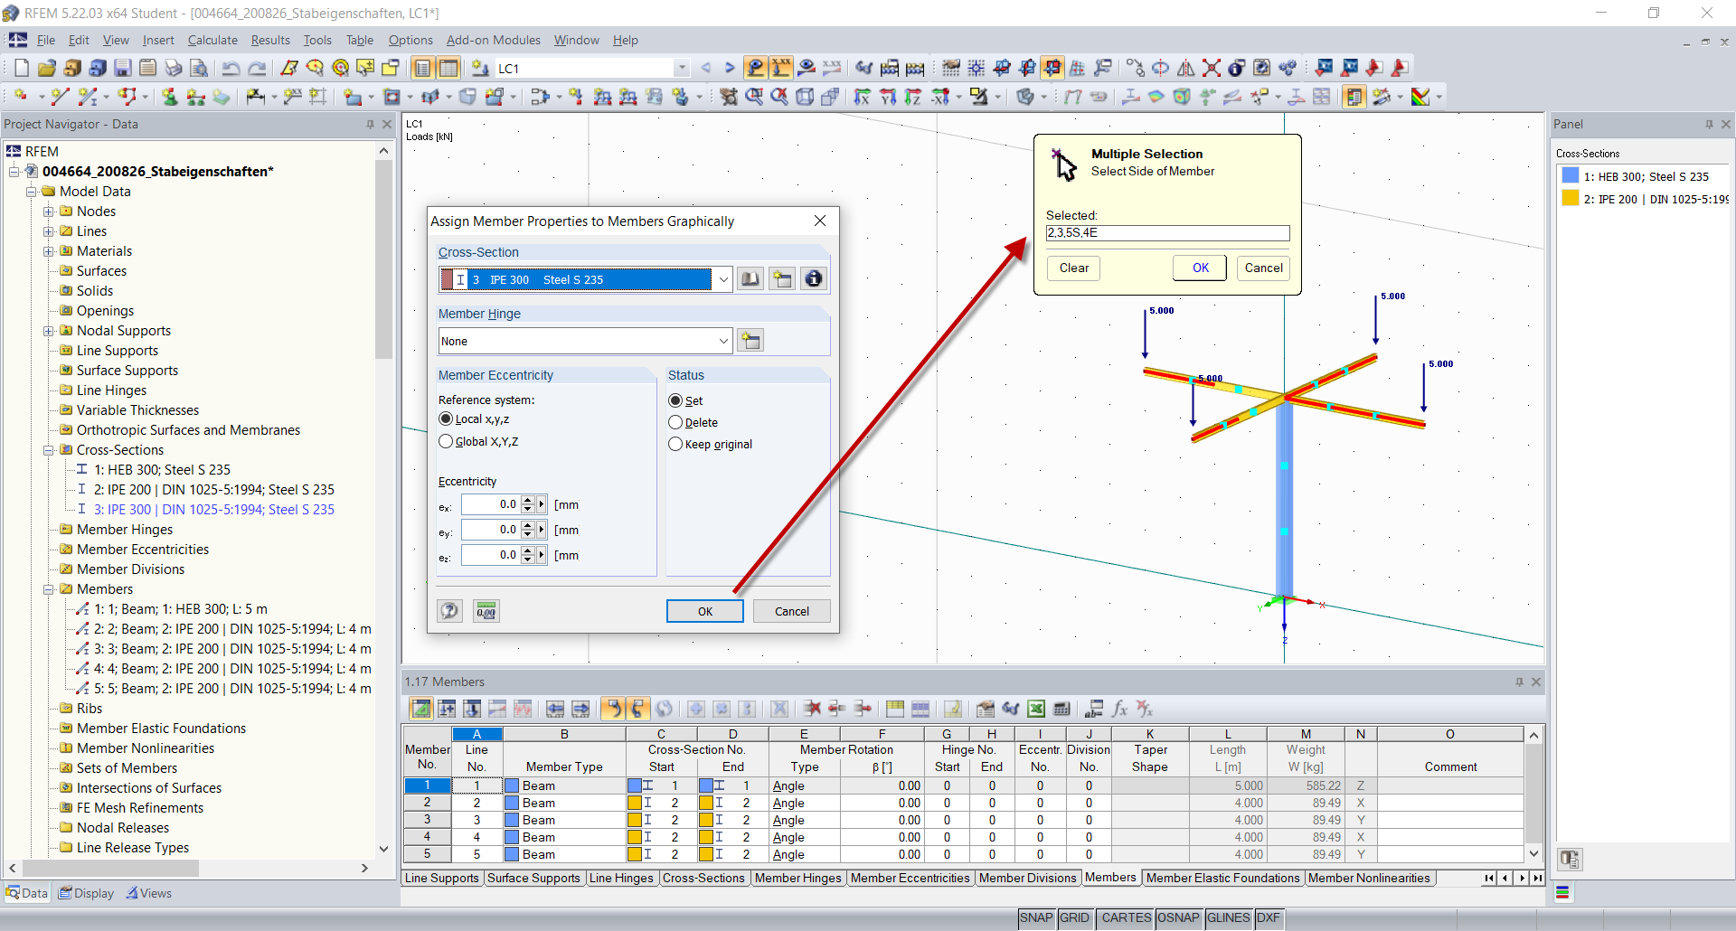The height and width of the screenshot is (931, 1736).
Task: Click Cancel in the Assign Member Properties dialog
Action: point(792,611)
